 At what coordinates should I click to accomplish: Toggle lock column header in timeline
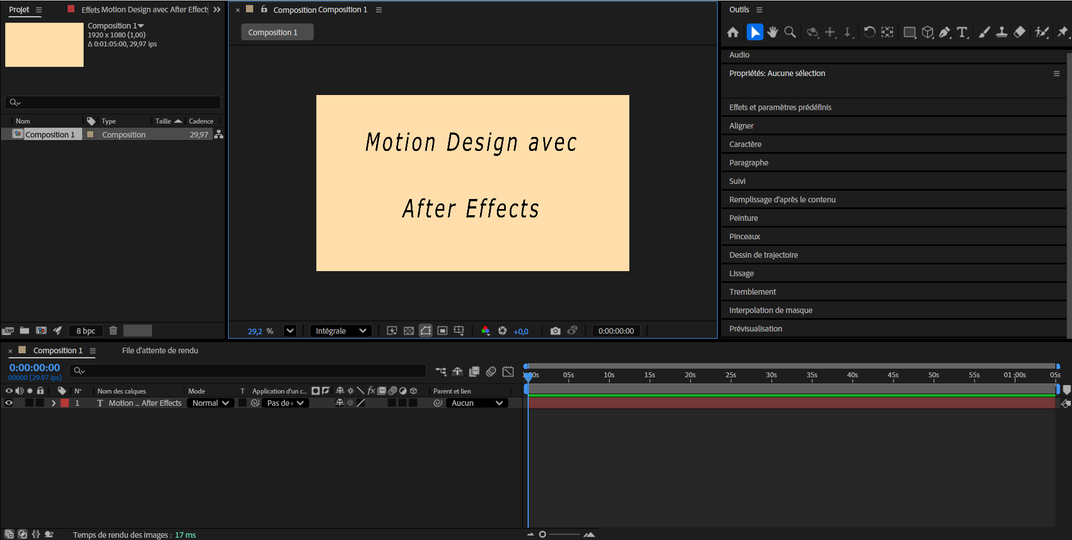click(40, 391)
